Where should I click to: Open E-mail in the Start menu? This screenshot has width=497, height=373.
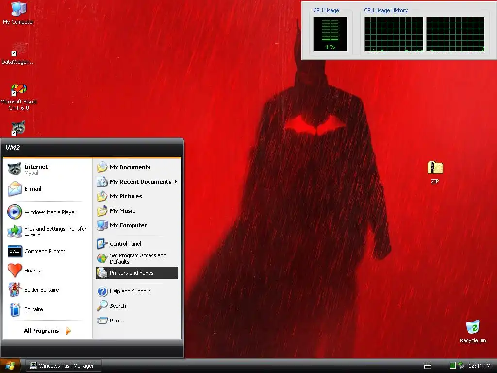pyautogui.click(x=48, y=189)
